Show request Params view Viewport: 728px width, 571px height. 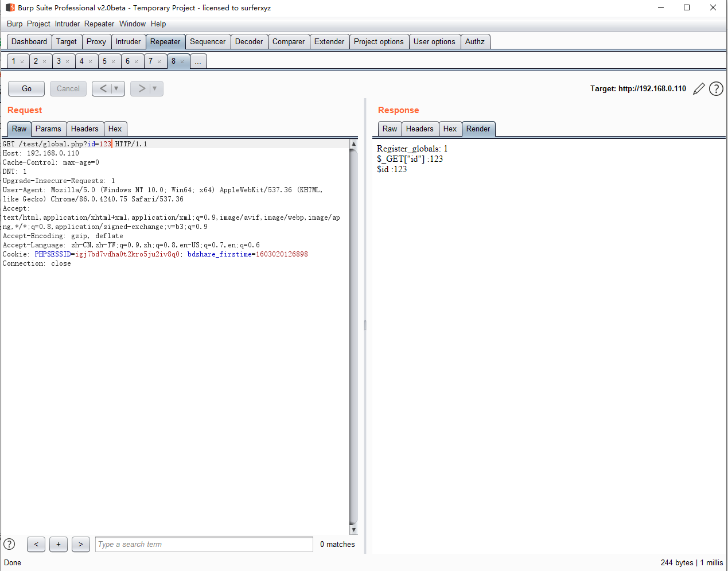[x=48, y=129]
